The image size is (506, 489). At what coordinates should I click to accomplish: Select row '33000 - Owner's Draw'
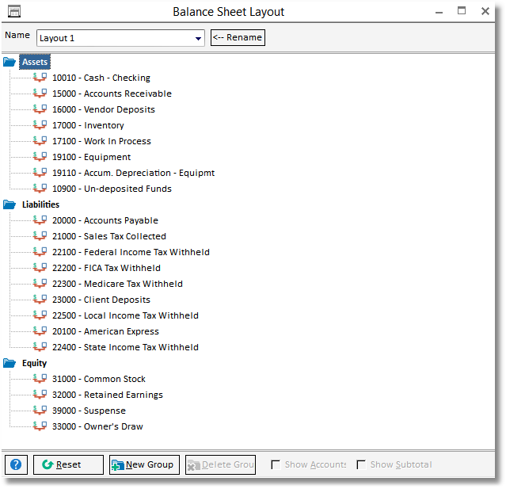click(x=97, y=426)
